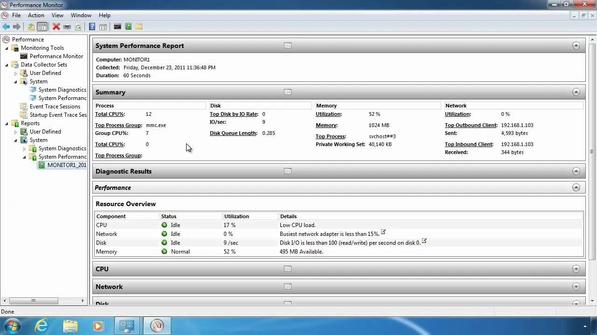The width and height of the screenshot is (597, 335).
Task: Open the View menu
Action: click(57, 15)
